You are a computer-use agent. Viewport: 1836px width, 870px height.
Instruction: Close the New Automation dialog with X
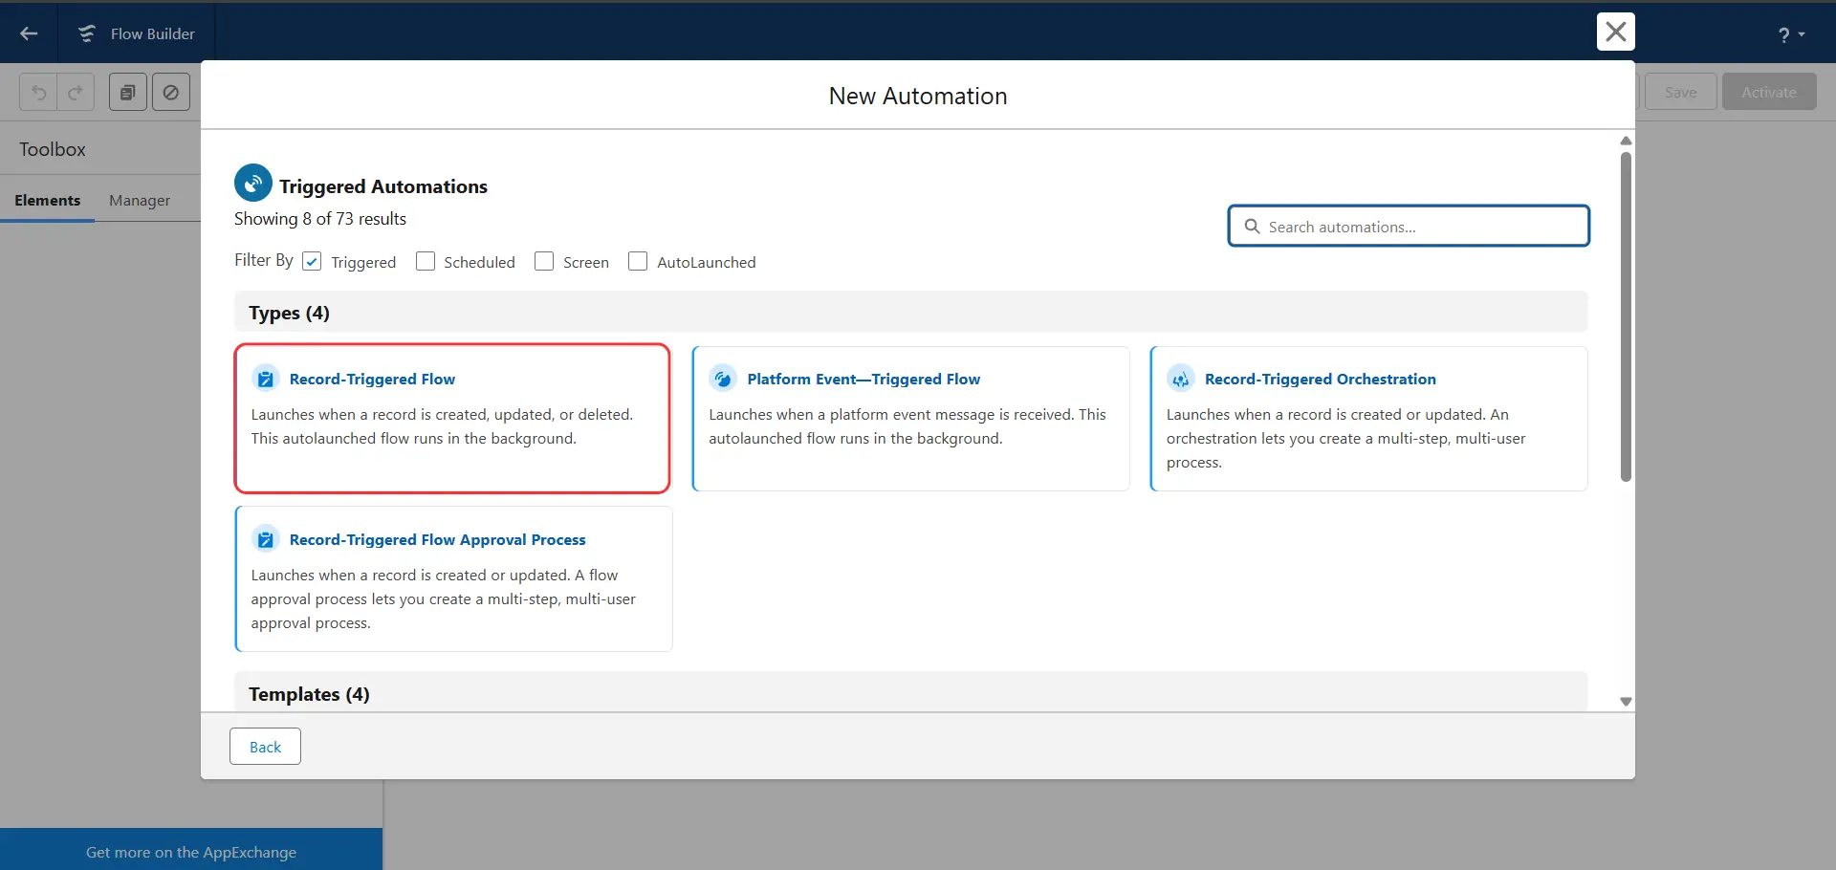(x=1615, y=32)
